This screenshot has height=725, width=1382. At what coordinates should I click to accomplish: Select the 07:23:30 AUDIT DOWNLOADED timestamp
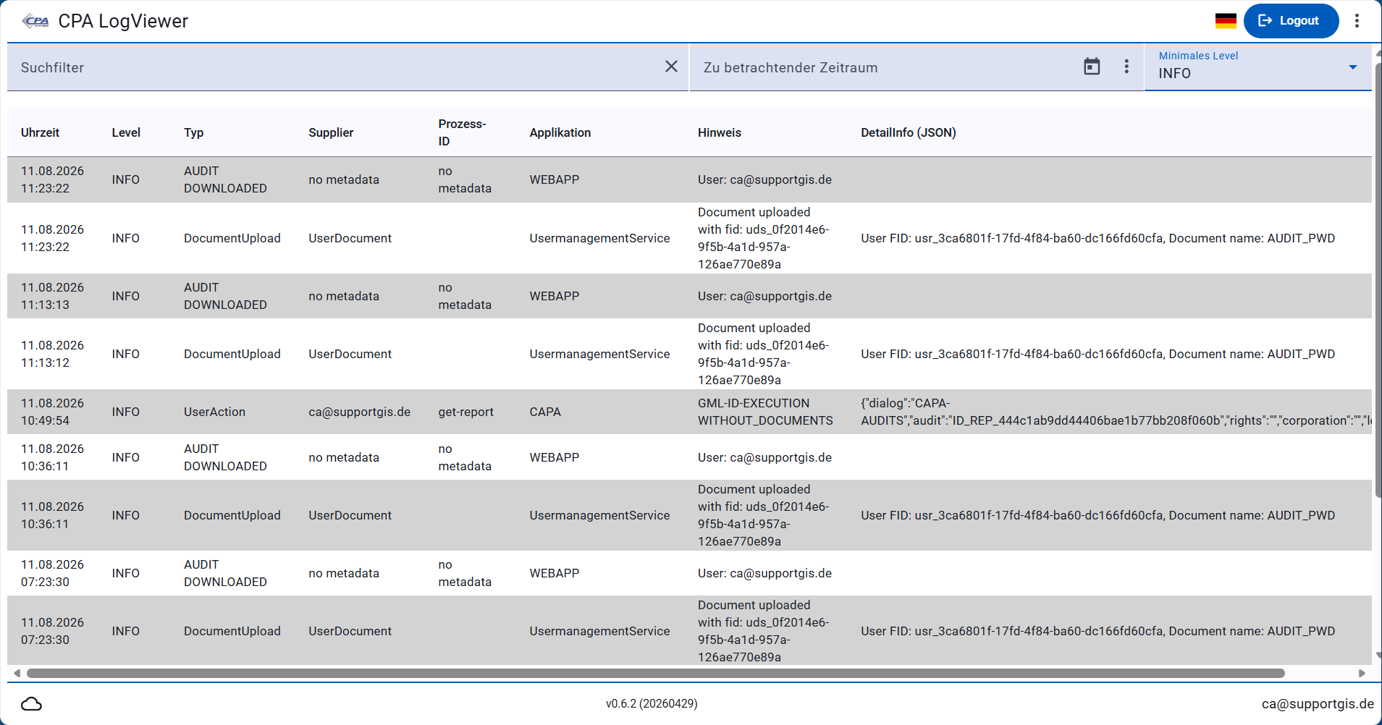[x=52, y=573]
